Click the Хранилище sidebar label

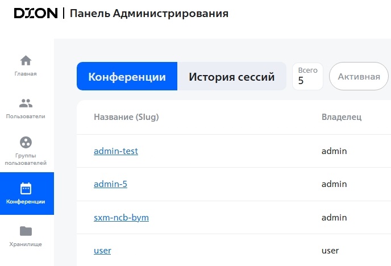coord(26,244)
